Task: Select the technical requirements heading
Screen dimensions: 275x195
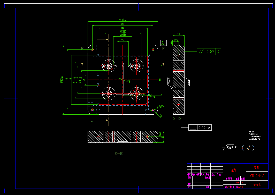Action: click(x=252, y=132)
